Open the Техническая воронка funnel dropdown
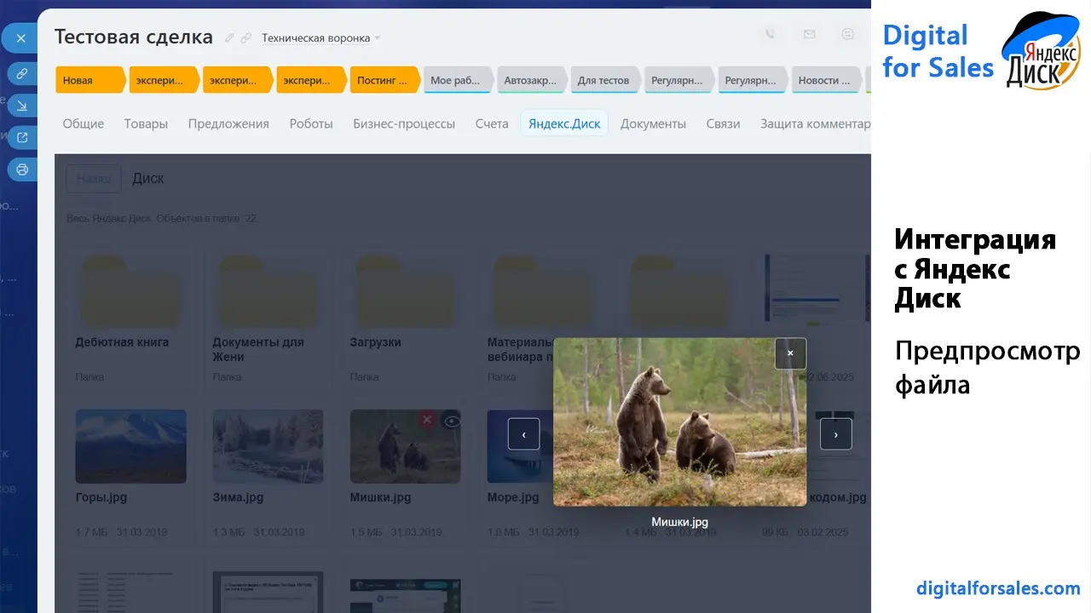 click(320, 38)
